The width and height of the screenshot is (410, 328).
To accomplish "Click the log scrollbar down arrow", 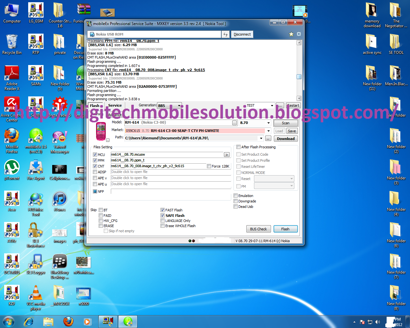I will pos(299,98).
